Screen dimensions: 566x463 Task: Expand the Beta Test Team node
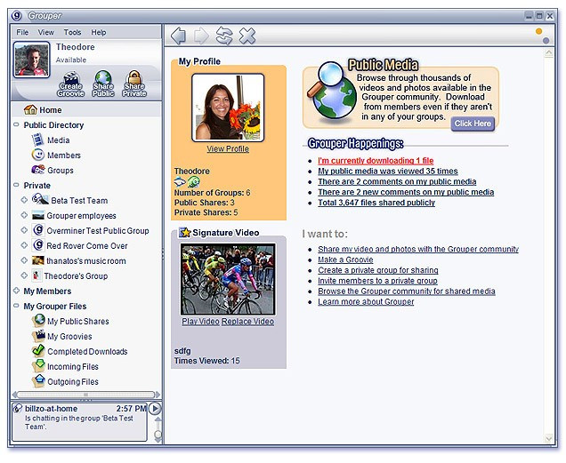(24, 200)
